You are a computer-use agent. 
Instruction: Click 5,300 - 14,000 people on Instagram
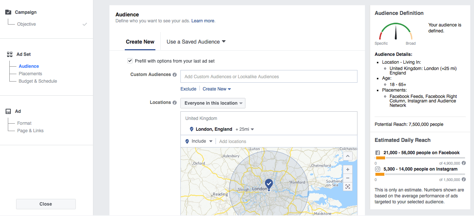pos(420,169)
